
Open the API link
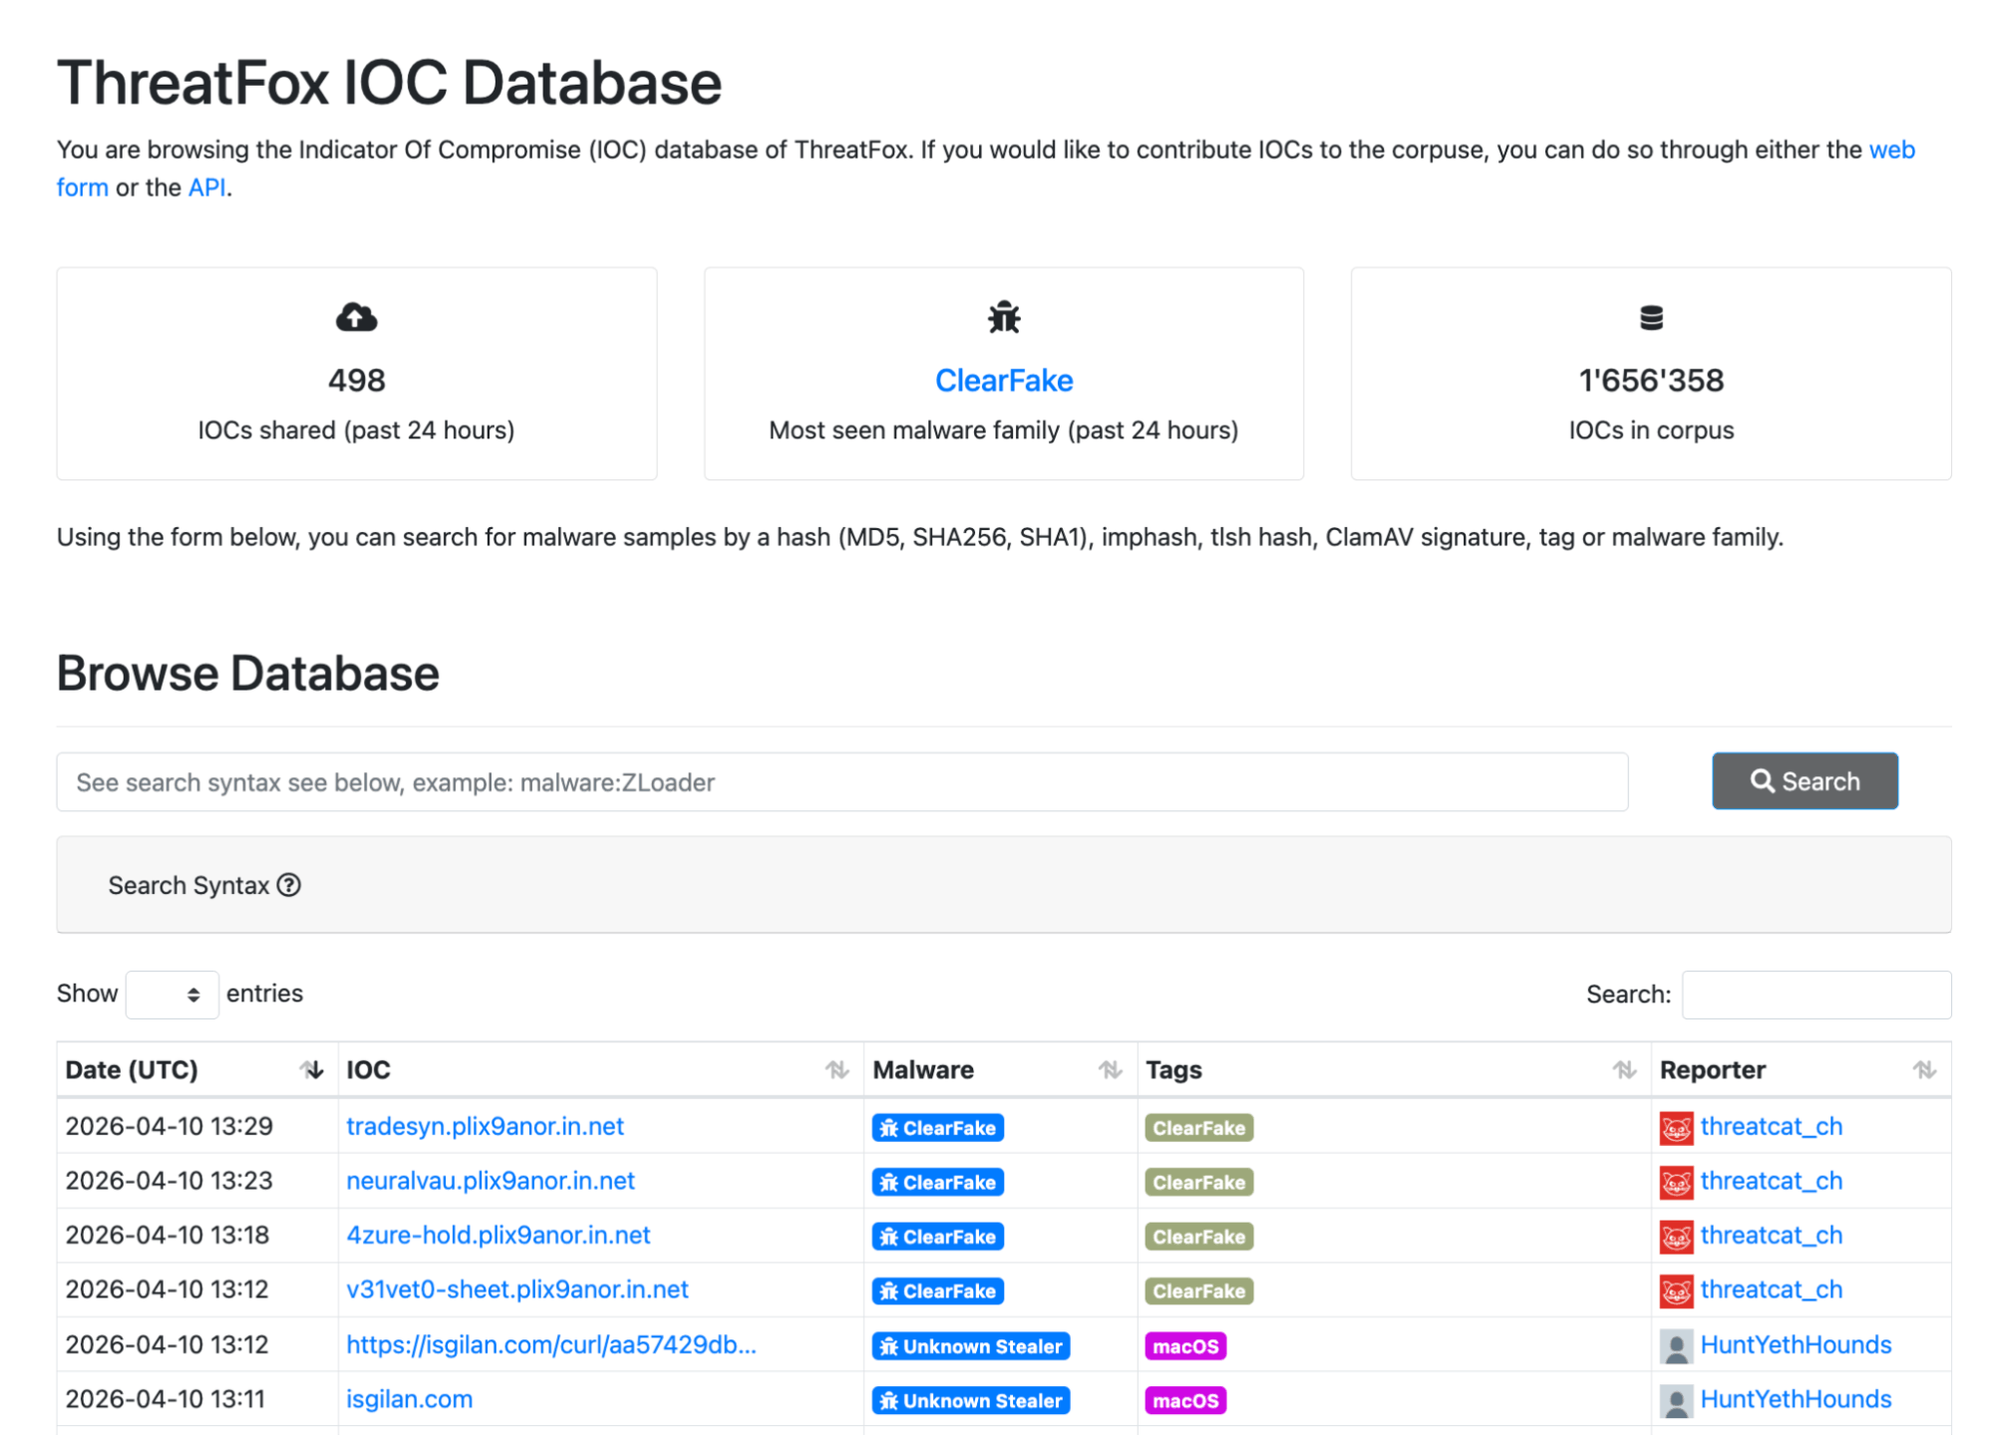click(x=206, y=187)
